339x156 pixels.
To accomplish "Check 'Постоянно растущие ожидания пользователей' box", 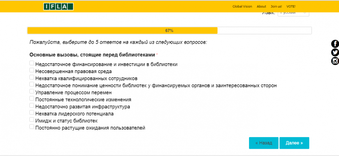I will (x=32, y=127).
